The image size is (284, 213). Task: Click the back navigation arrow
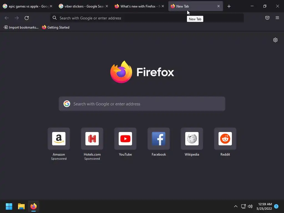(x=7, y=18)
